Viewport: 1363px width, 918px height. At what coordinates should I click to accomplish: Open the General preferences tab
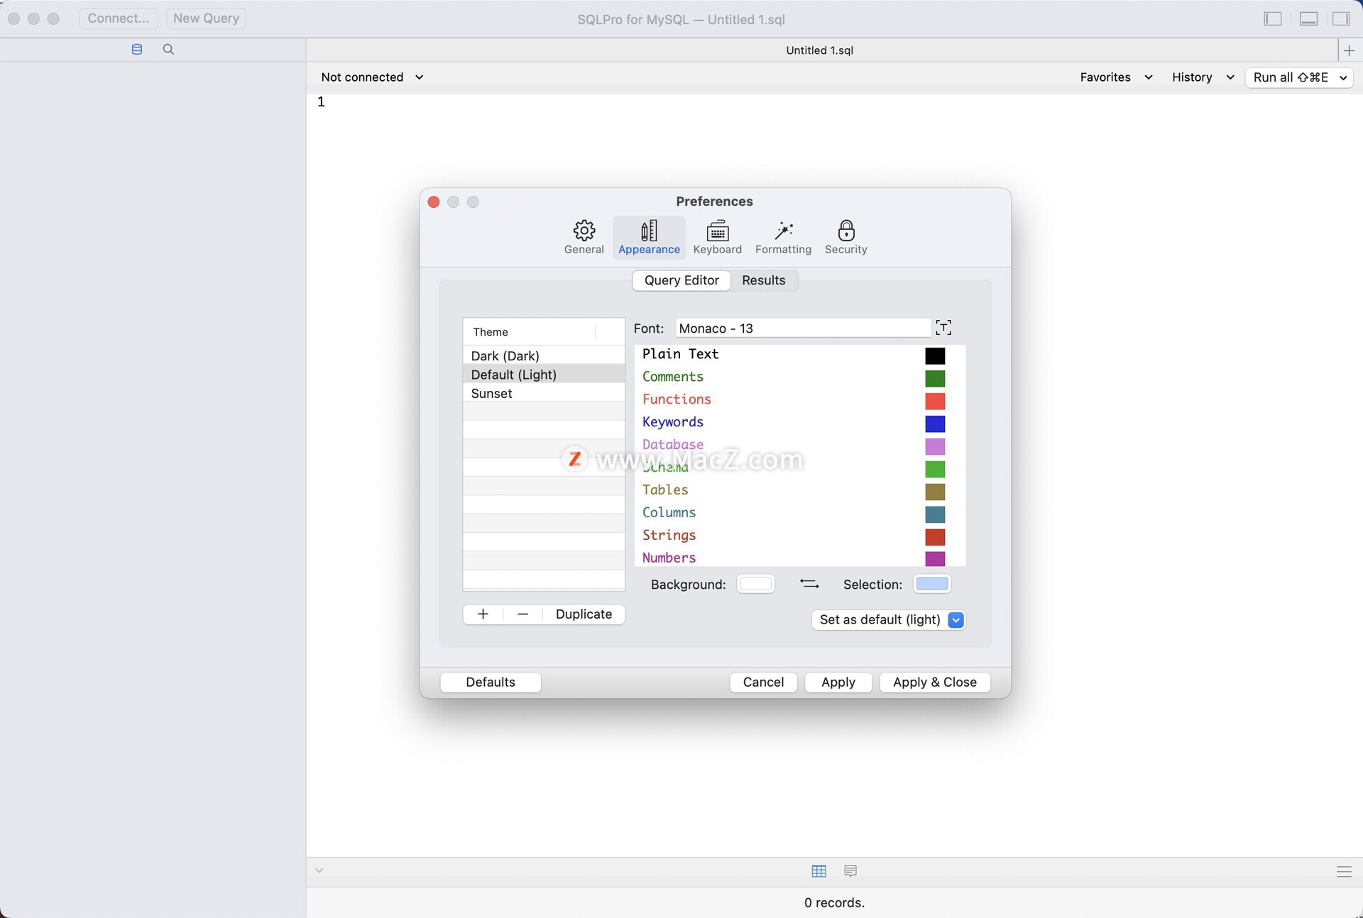tap(584, 237)
